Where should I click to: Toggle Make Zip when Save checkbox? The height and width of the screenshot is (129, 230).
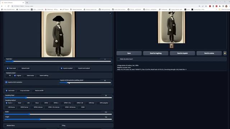(x=119, y=59)
